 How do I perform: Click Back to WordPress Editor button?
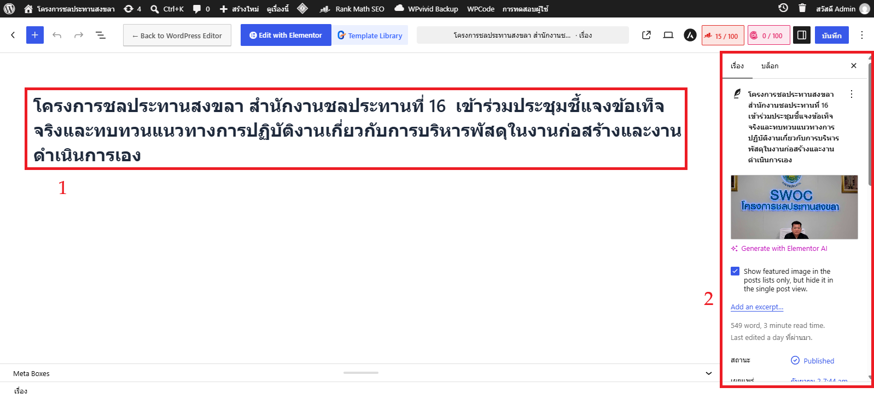(177, 36)
